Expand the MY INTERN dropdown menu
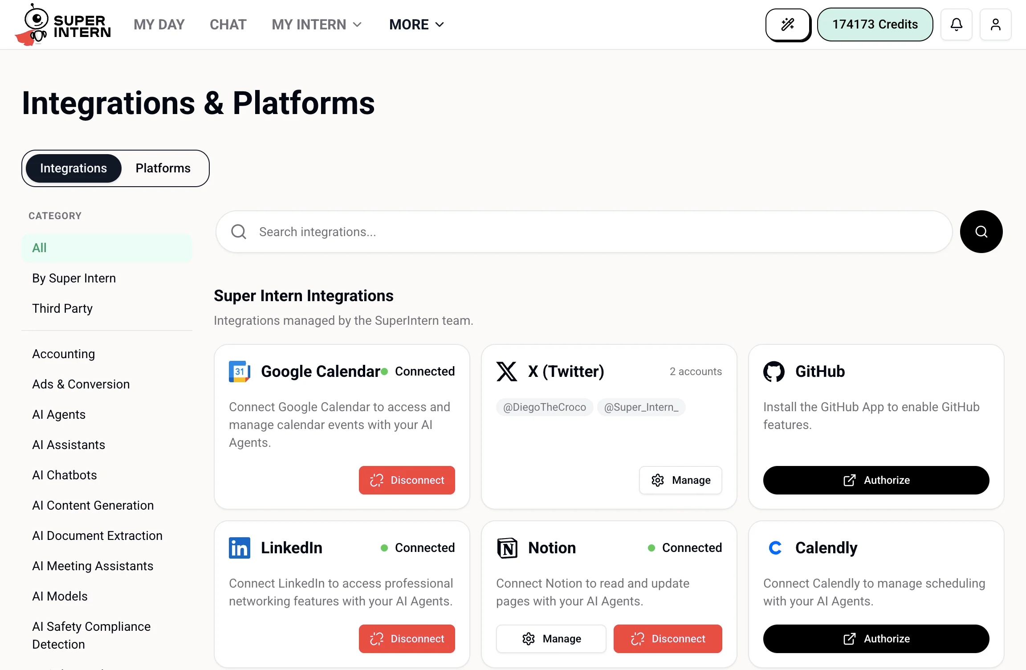Viewport: 1026px width, 670px height. pyautogui.click(x=317, y=25)
